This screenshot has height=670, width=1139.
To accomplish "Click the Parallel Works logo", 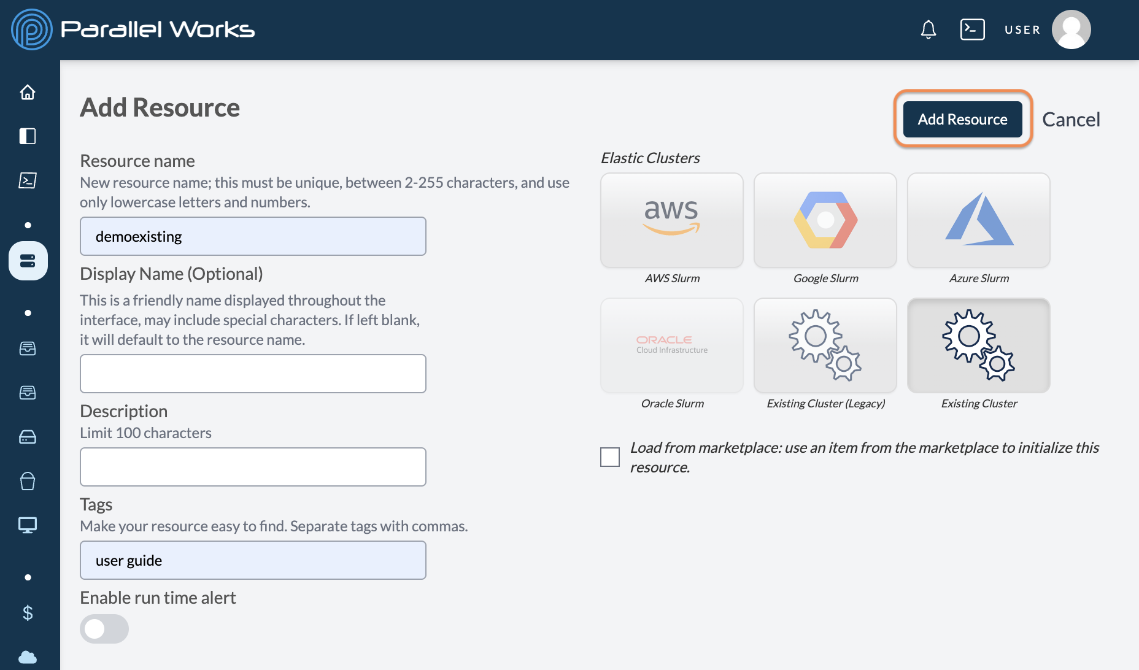I will pyautogui.click(x=133, y=29).
